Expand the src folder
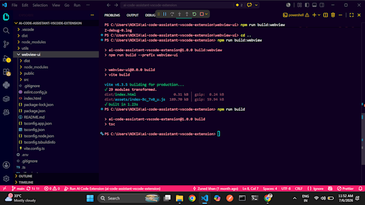 tap(26, 80)
